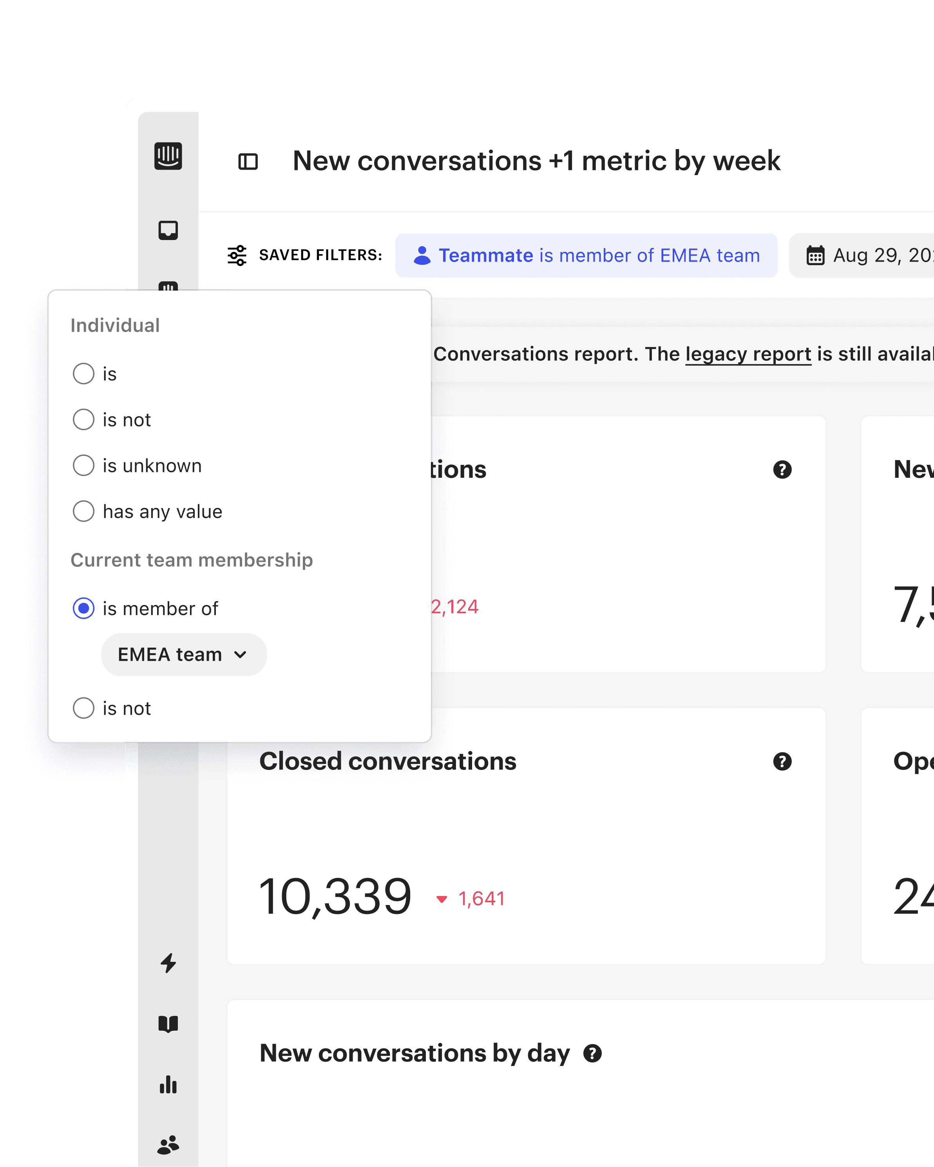Click the New conversations by day heading

pyautogui.click(x=415, y=1053)
